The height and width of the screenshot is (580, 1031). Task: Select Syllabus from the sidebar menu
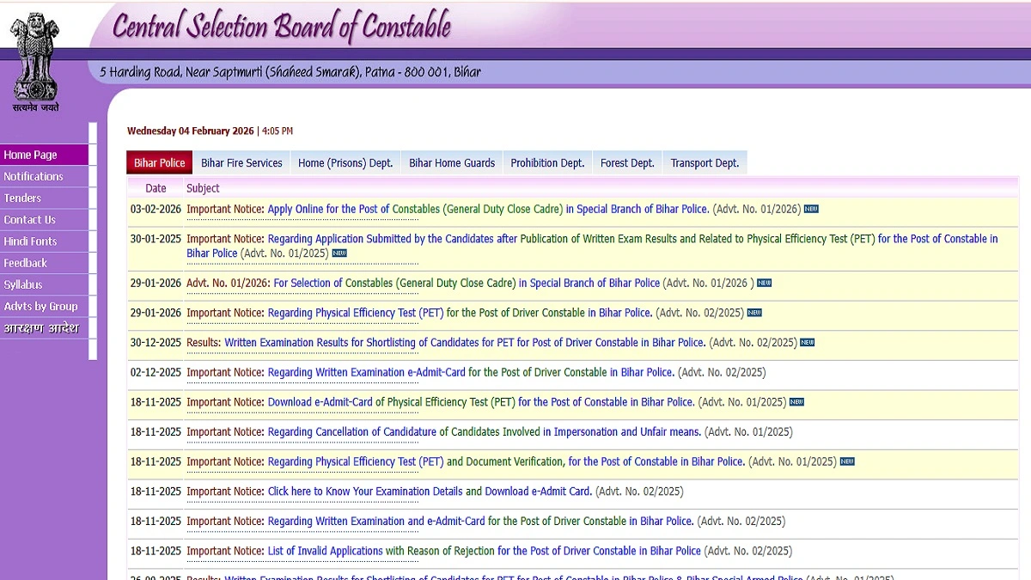tap(23, 284)
